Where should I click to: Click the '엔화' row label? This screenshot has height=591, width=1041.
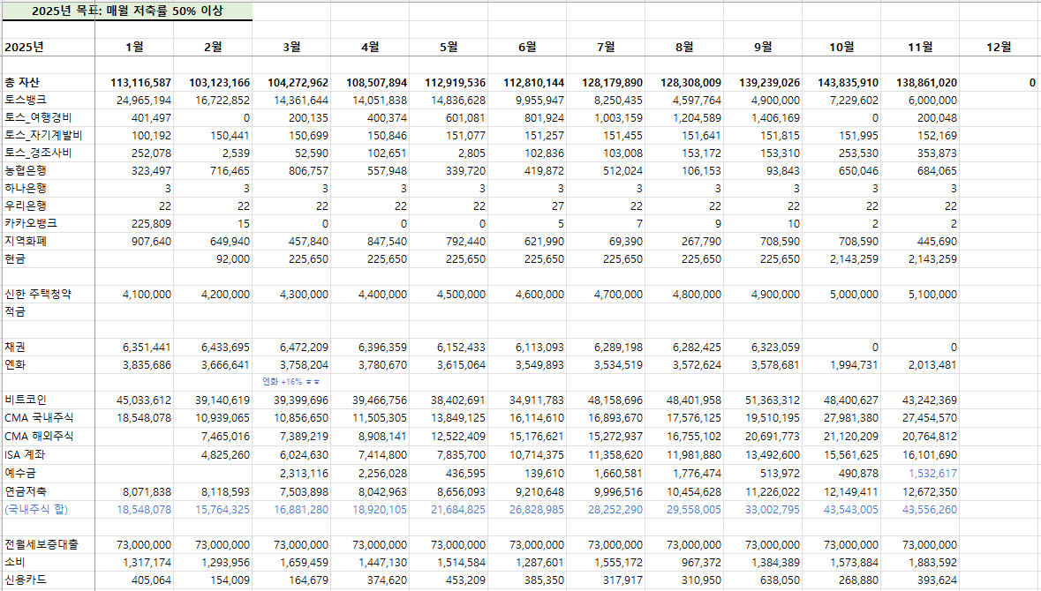point(15,364)
